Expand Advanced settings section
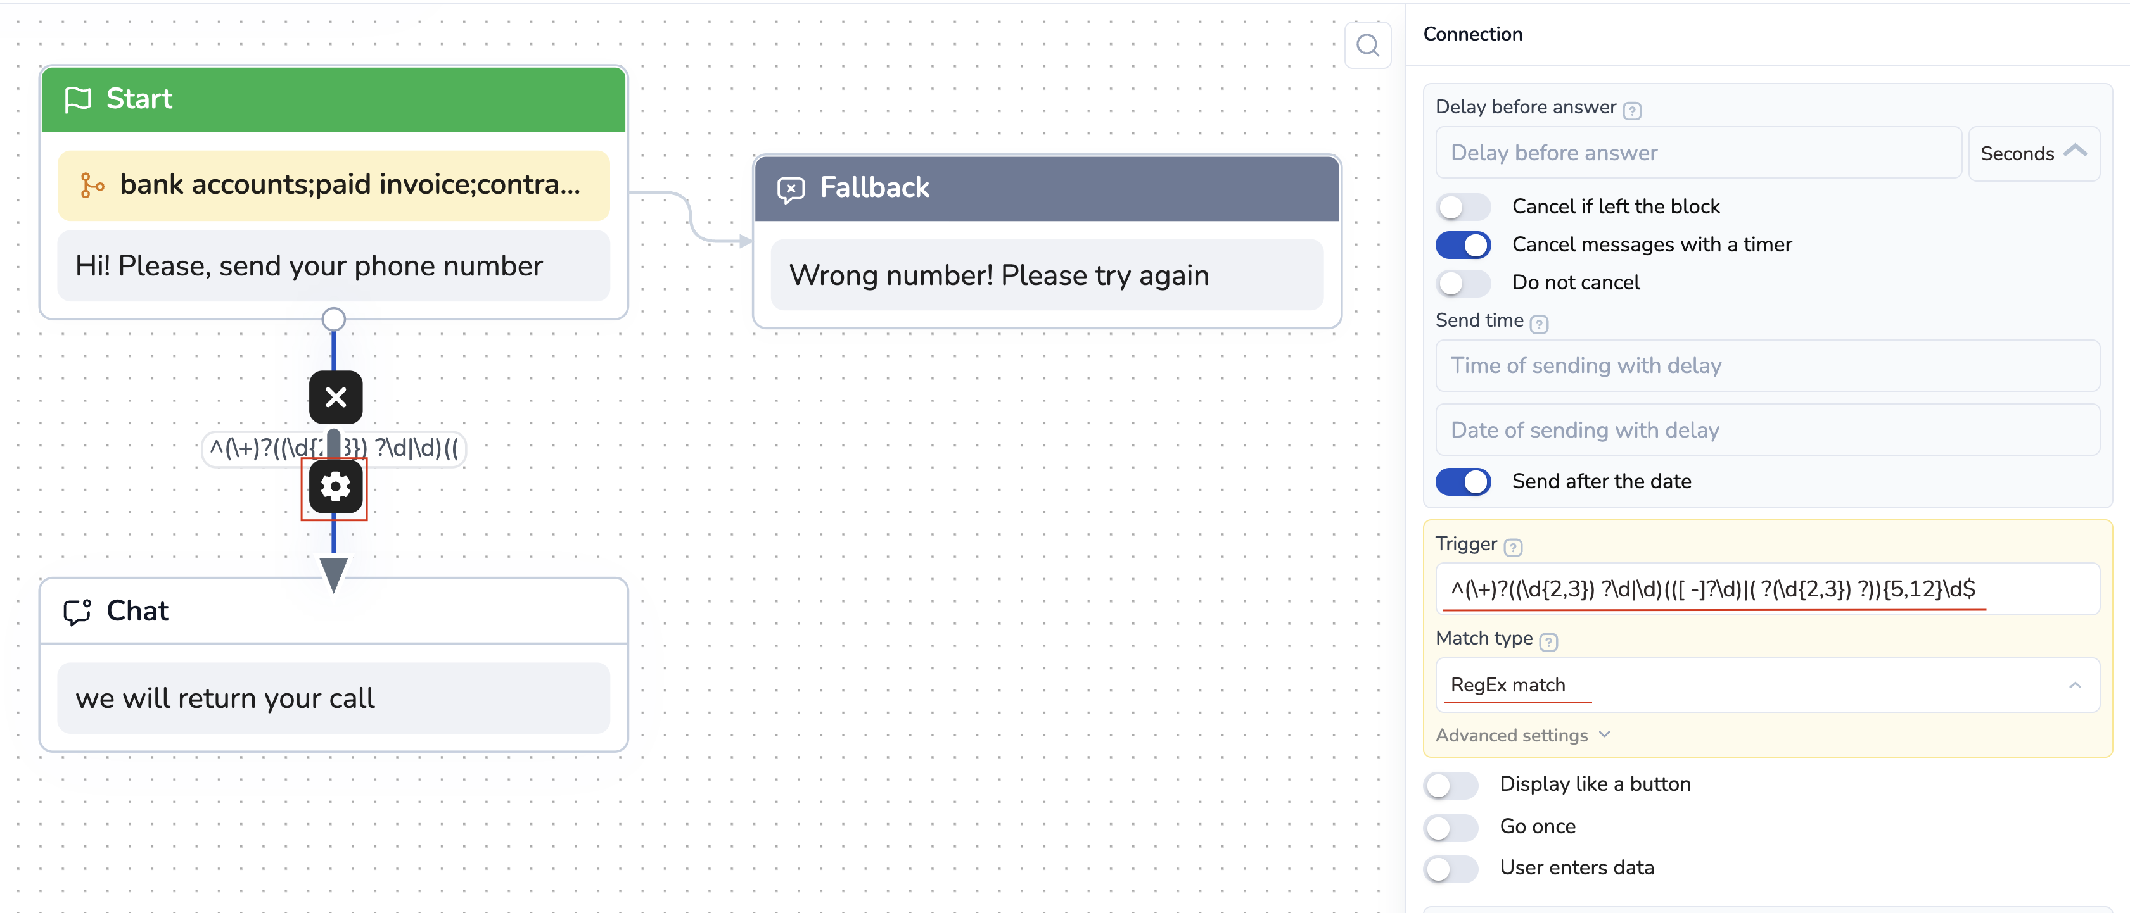The width and height of the screenshot is (2130, 913). (x=1522, y=735)
